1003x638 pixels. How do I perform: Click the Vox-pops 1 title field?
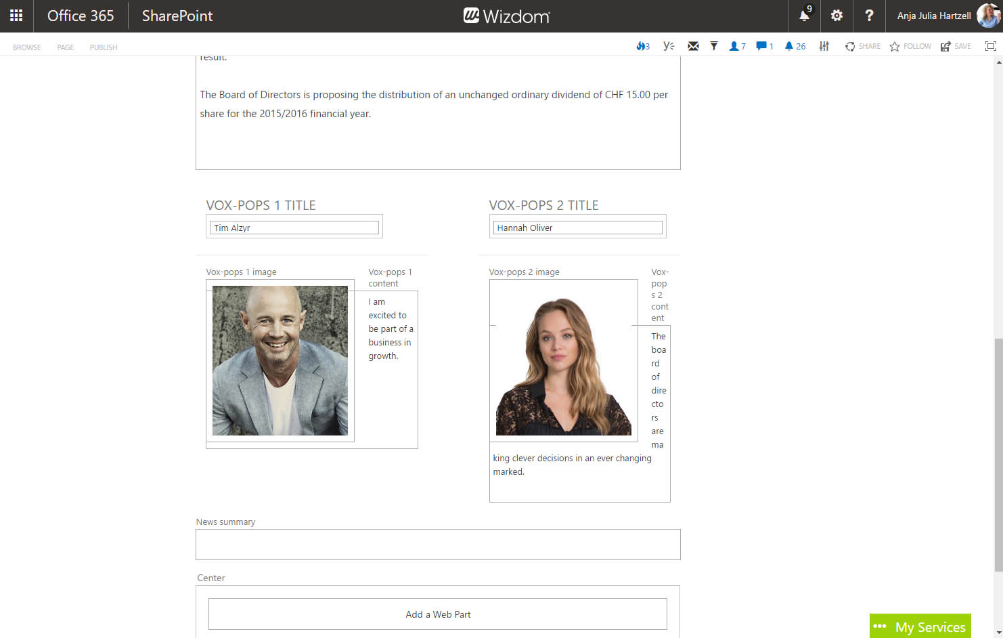(x=294, y=228)
